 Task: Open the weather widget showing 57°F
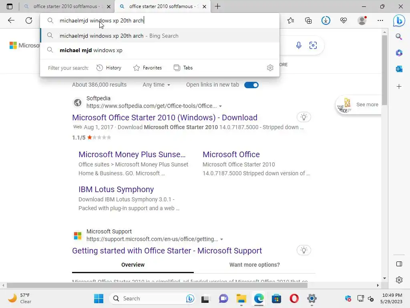tap(19, 298)
